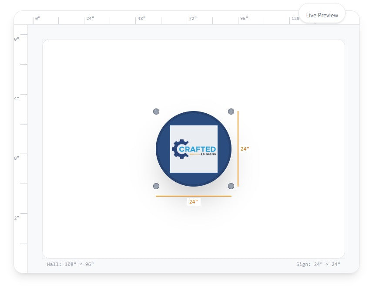
Task: Select the bottom-right standoff mount dot
Action: (x=231, y=186)
